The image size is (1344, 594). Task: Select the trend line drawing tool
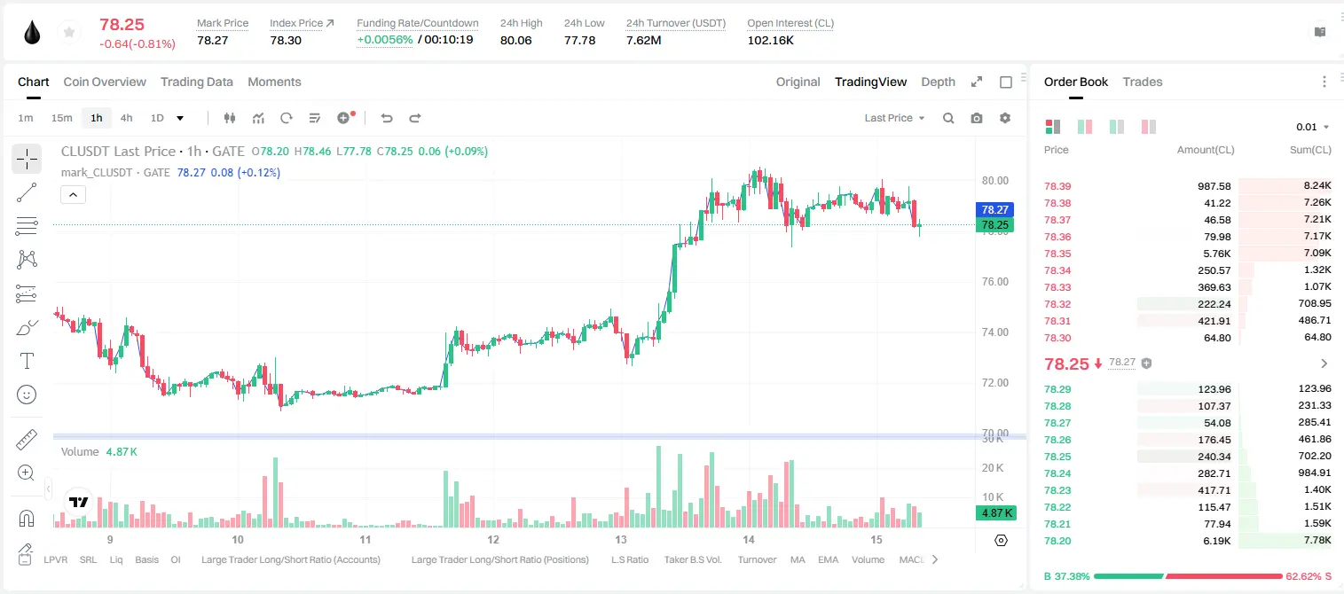pyautogui.click(x=27, y=192)
